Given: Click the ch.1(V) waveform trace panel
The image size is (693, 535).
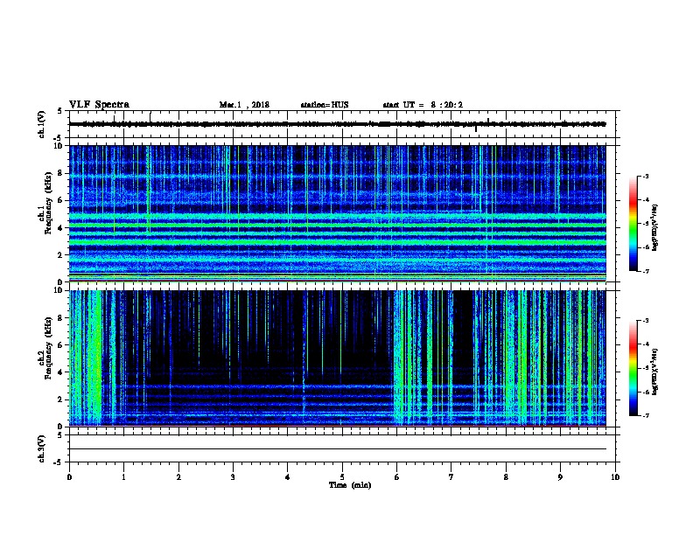Looking at the screenshot, I should 342,124.
